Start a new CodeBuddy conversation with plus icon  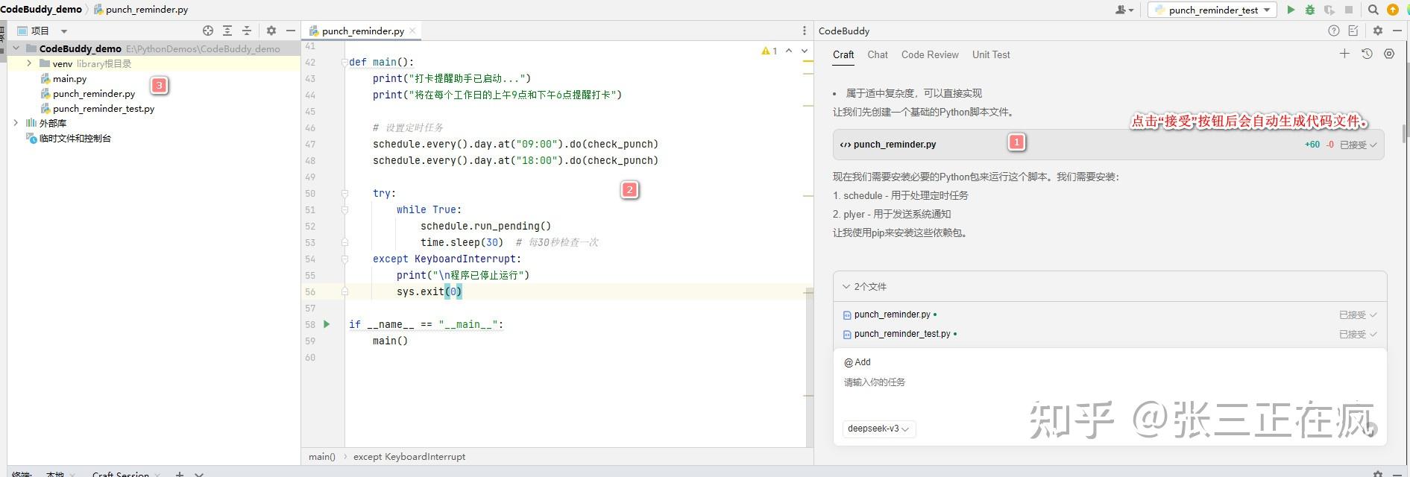tap(1344, 54)
